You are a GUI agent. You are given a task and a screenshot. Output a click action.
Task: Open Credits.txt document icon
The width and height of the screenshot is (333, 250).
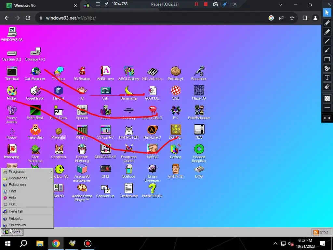[129, 191]
